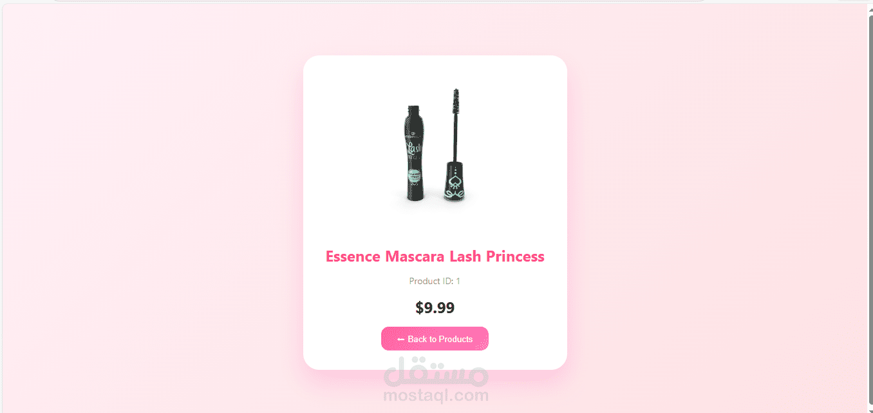The width and height of the screenshot is (873, 413).
Task: Click the Essence Mascara Lash Princess title
Action: pos(435,256)
